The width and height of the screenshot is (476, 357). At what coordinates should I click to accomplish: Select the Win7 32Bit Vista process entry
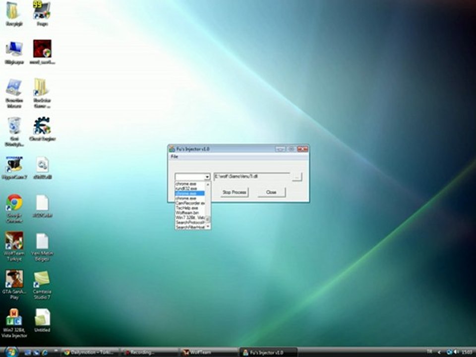click(x=190, y=218)
